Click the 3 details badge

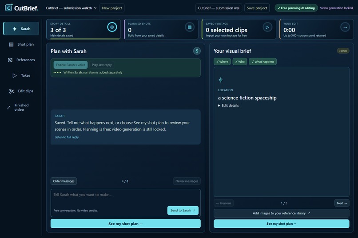343,51
